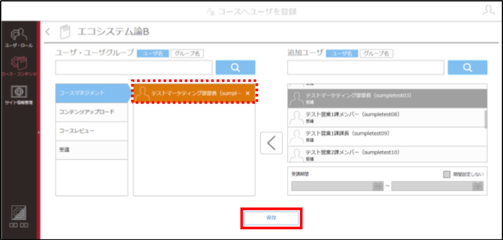Select テスト営業1課メンバー (sumpletest08) row
This screenshot has width=503, height=240.
[386, 118]
